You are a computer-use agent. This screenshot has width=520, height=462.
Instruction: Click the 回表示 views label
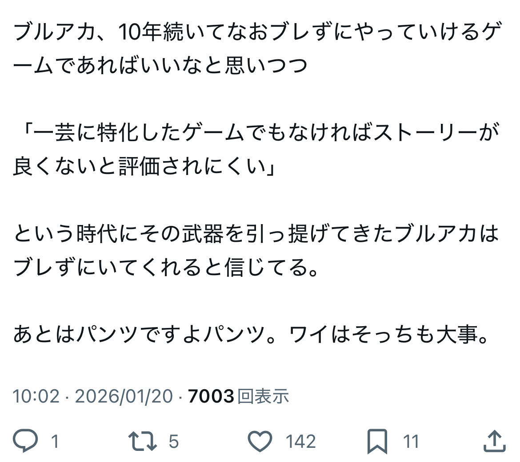[x=263, y=396]
